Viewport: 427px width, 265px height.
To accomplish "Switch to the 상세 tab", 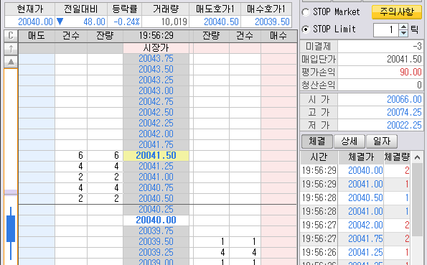I will 349,141.
